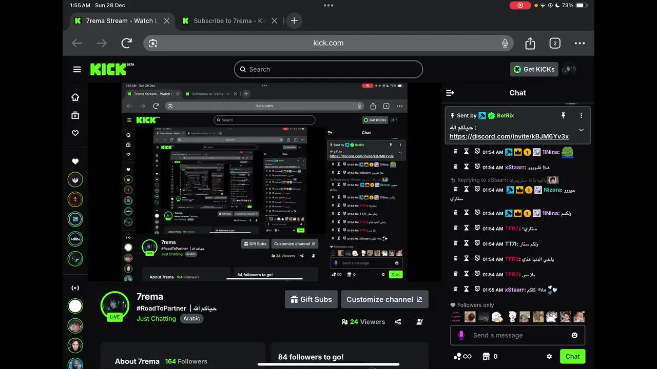Switch to the Subscribe to 7rema tab
657x369 pixels.
[x=229, y=20]
